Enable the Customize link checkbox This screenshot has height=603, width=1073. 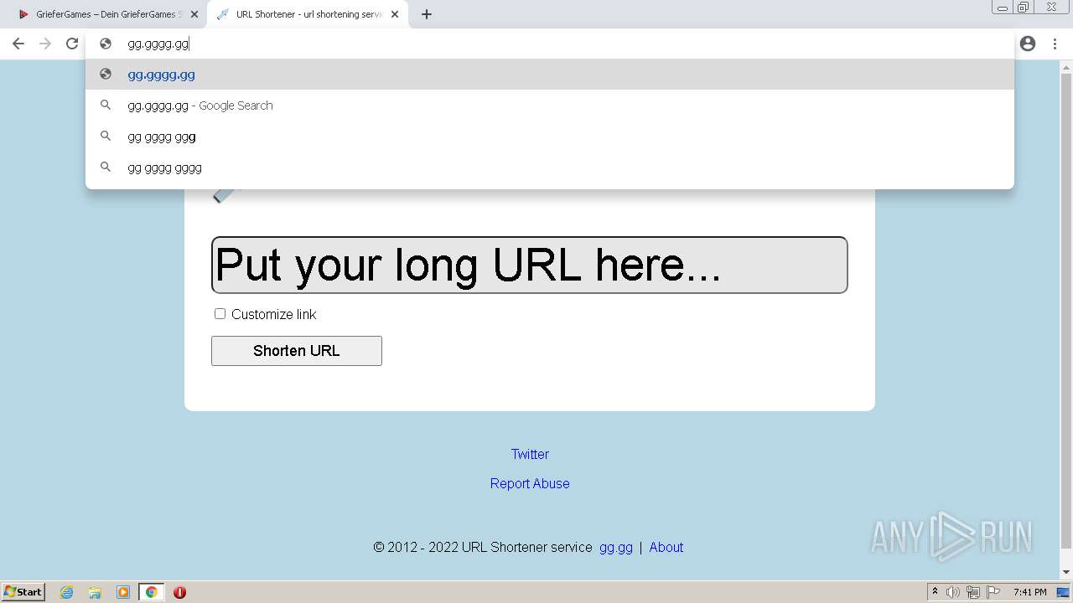tap(220, 314)
